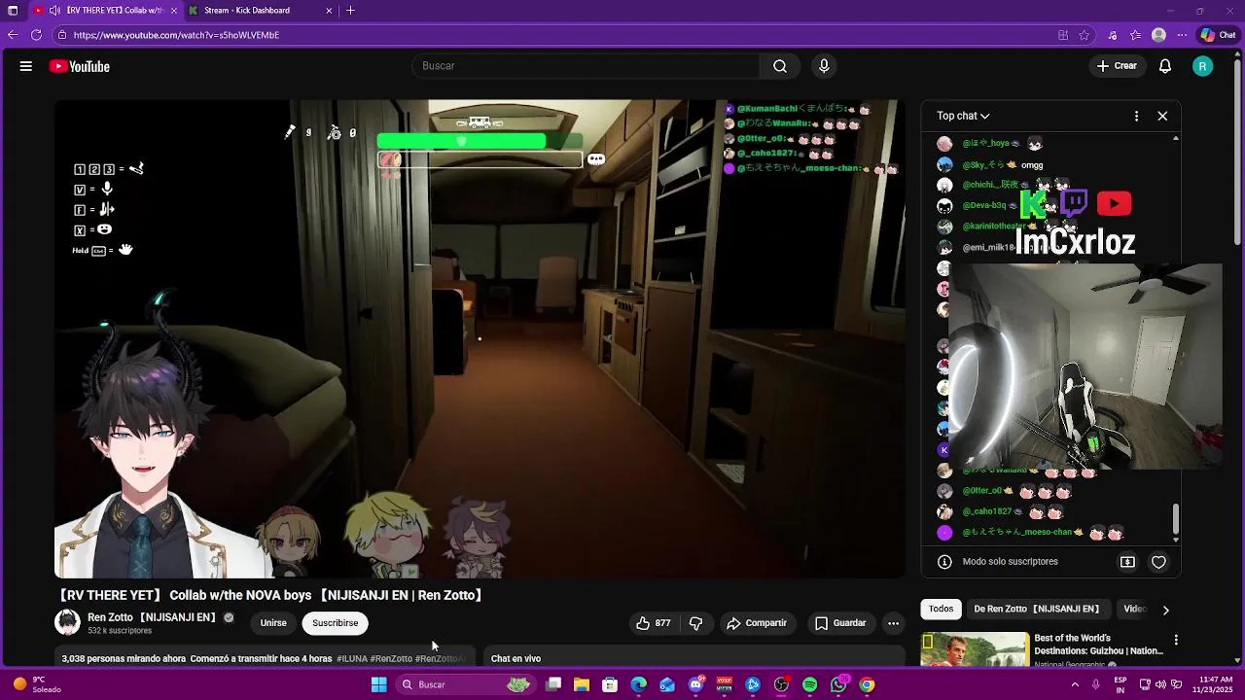This screenshot has width=1245, height=700.
Task: Open the Crear create menu
Action: coord(1117,66)
